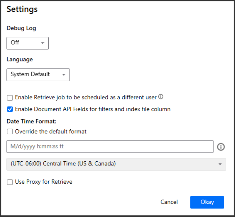Click the arrow on the time zone dropdown

click(220, 164)
